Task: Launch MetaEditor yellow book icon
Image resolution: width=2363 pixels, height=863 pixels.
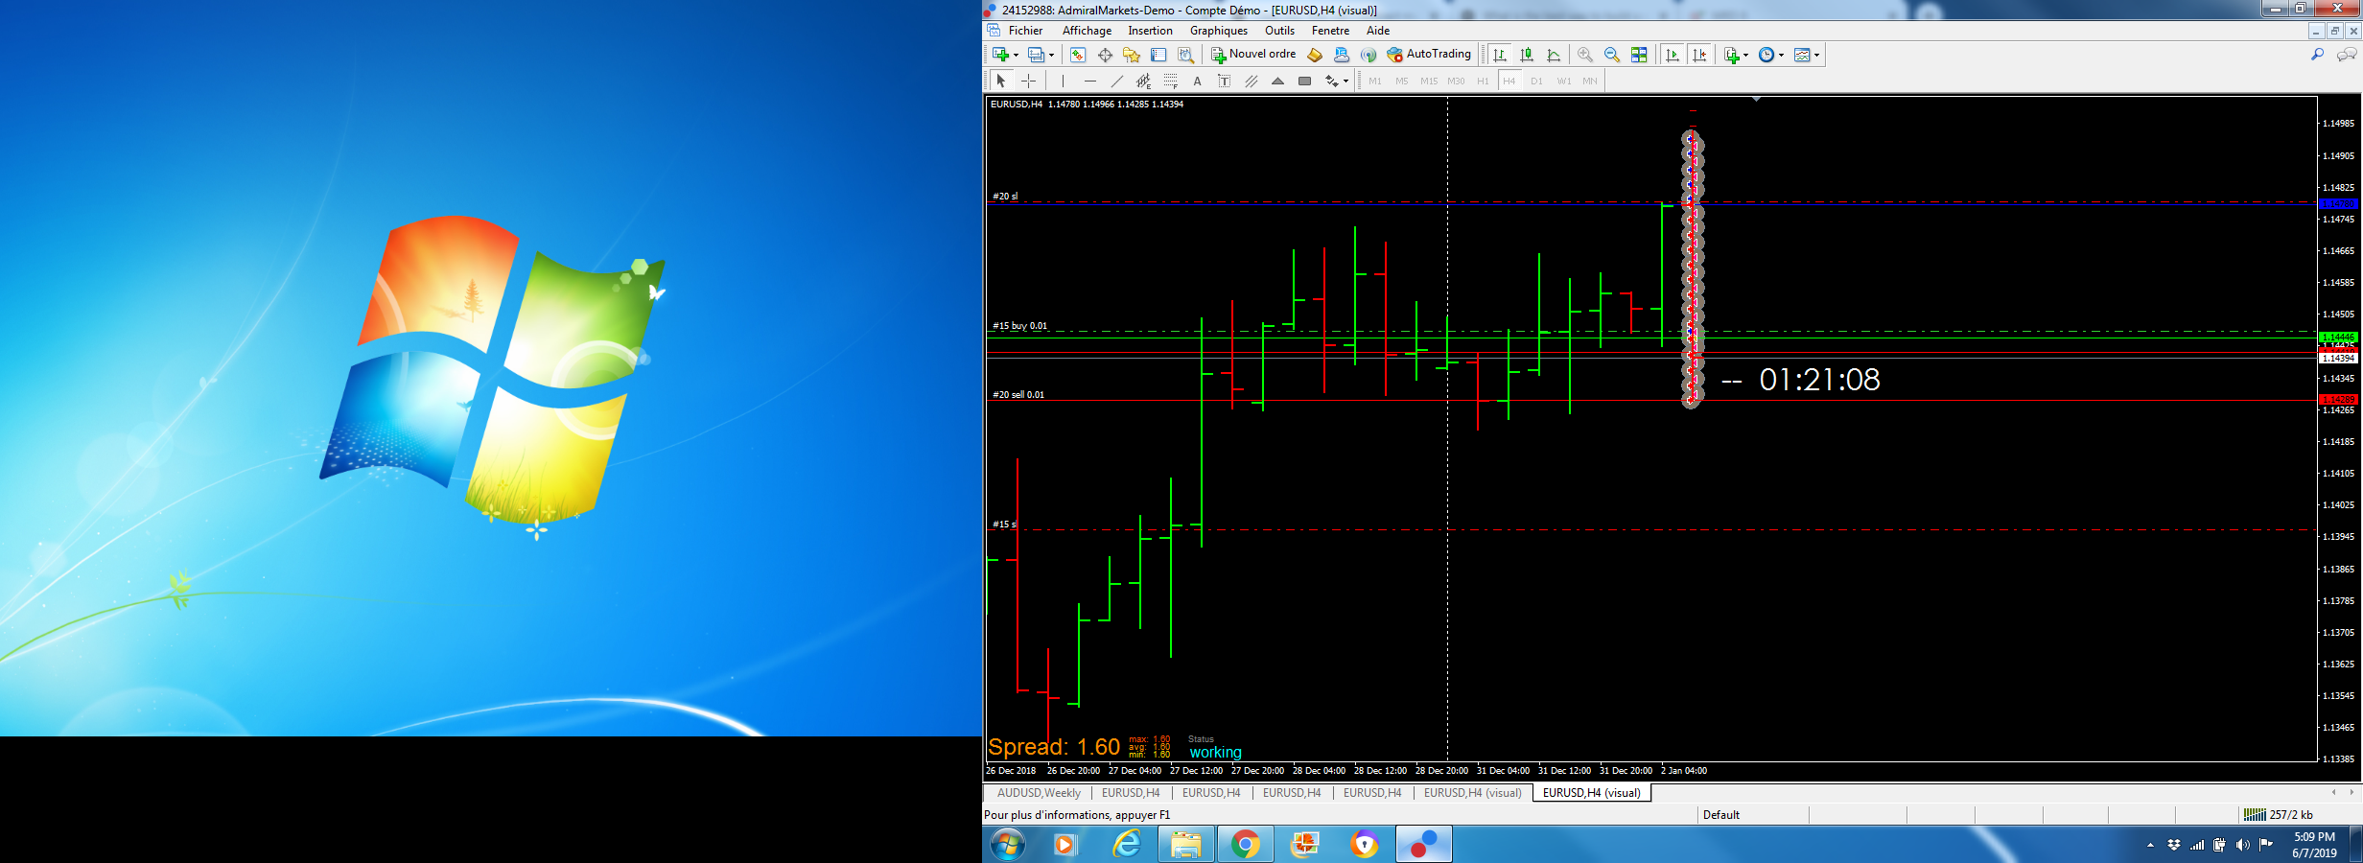Action: (x=1315, y=55)
